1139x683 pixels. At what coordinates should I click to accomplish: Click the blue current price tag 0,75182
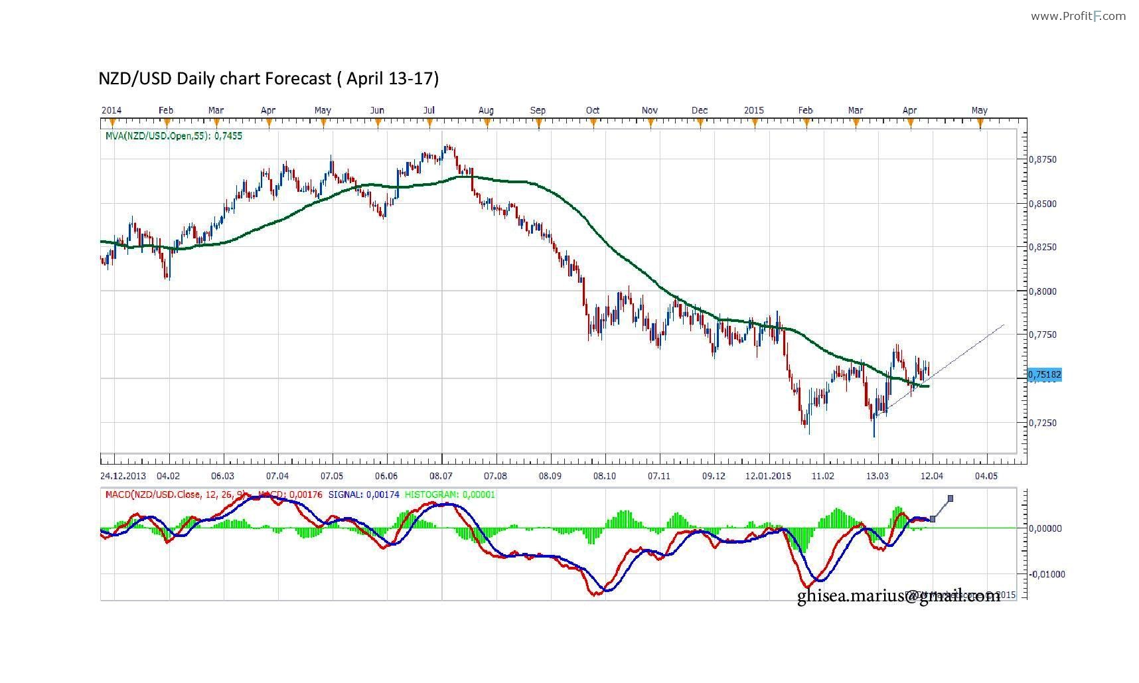[1045, 375]
